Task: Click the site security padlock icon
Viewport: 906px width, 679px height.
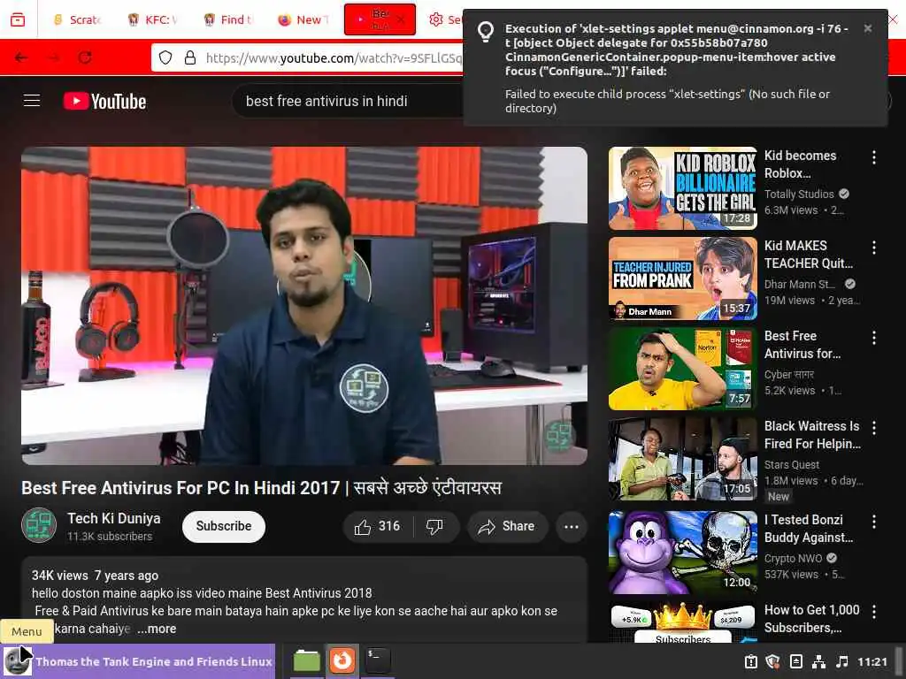Action: point(190,57)
